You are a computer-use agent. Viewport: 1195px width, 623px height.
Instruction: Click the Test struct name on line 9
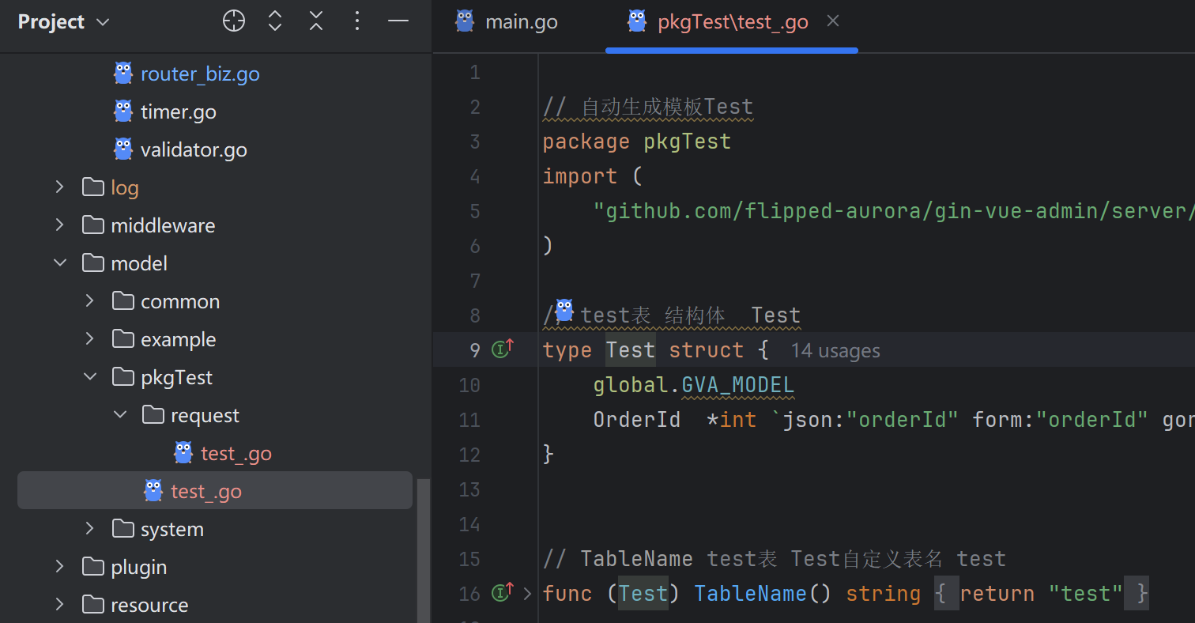[x=631, y=350]
